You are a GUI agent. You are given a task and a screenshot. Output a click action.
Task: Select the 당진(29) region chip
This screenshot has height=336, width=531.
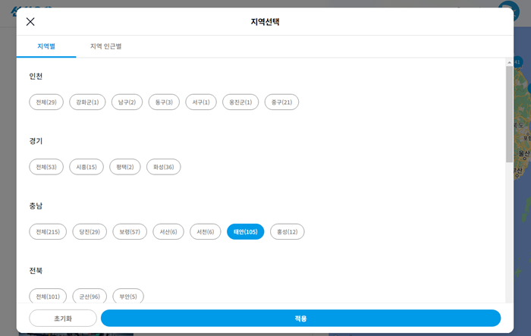(x=90, y=231)
